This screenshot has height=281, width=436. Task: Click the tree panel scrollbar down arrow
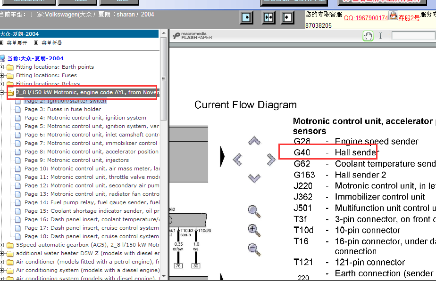pos(164,276)
